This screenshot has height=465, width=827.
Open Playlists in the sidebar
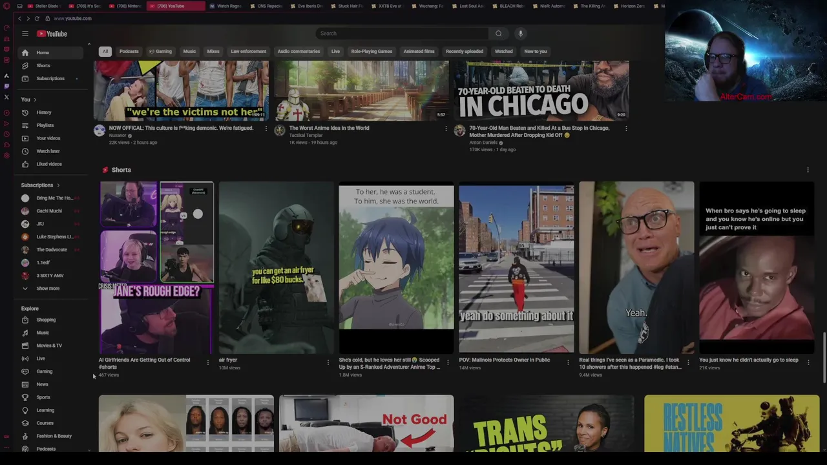tap(52, 125)
